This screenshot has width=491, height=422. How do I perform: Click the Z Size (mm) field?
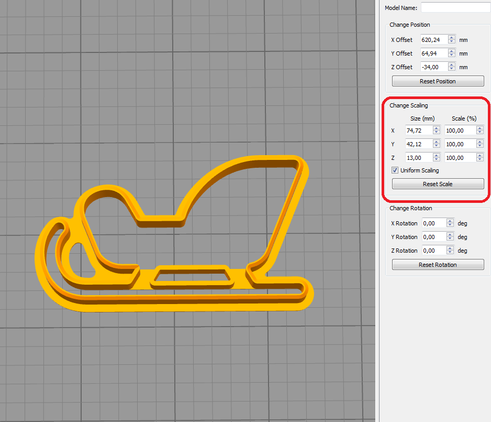tap(419, 157)
